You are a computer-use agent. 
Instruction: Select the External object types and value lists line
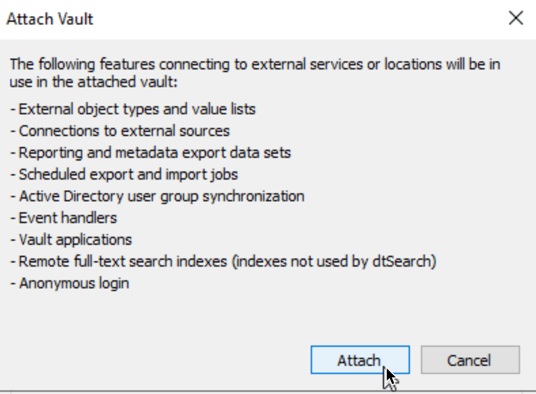click(x=133, y=109)
